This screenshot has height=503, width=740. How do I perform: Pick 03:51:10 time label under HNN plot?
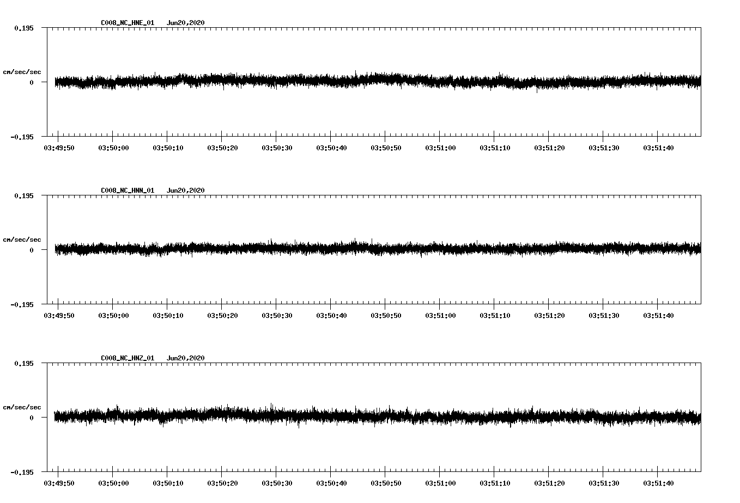pos(495,316)
